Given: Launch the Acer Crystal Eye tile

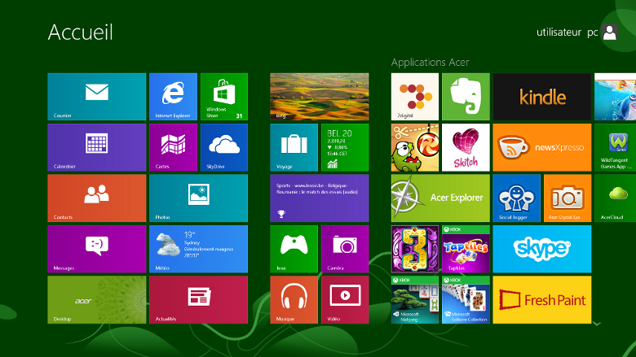Looking at the screenshot, I should (568, 198).
